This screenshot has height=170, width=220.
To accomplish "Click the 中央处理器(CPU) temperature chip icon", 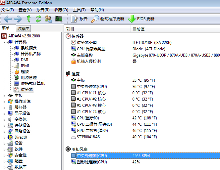I will click(x=73, y=86).
